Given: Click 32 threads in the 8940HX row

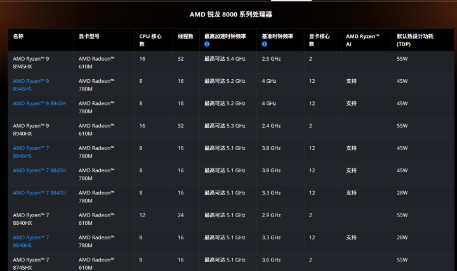Looking at the screenshot, I should (x=181, y=126).
